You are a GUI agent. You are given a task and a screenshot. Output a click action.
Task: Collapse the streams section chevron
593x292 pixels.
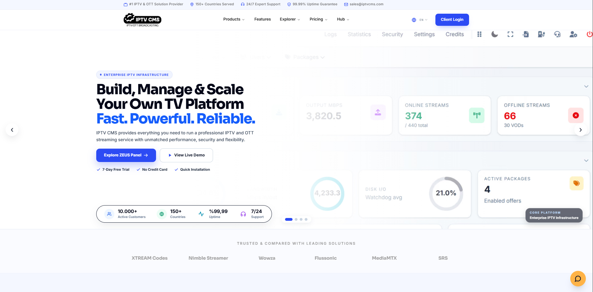(x=586, y=86)
